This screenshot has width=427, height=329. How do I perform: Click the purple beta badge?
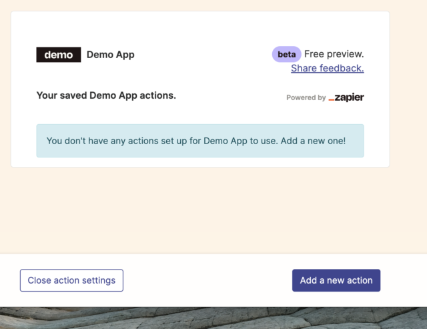(x=286, y=54)
